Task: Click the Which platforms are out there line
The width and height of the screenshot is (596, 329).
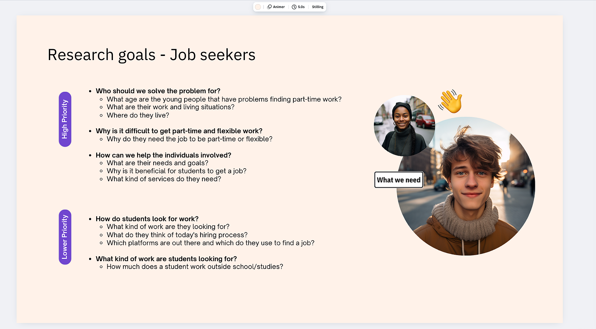Action: click(x=211, y=243)
